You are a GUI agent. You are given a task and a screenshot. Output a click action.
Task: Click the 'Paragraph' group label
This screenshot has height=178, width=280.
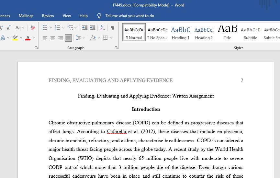[x=76, y=48]
